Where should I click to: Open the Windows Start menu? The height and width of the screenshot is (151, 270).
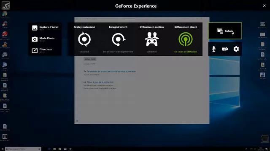click(x=3, y=149)
